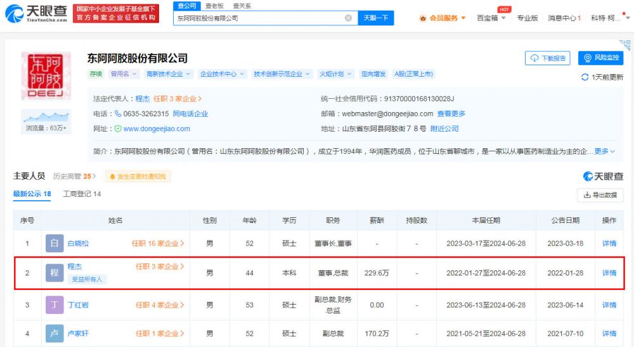The height and width of the screenshot is (347, 634).
Task: Open 程杰 name link in the table
Action: [74, 267]
